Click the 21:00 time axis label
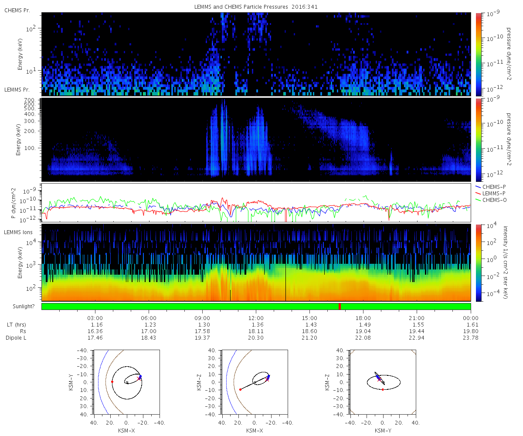 point(417,318)
